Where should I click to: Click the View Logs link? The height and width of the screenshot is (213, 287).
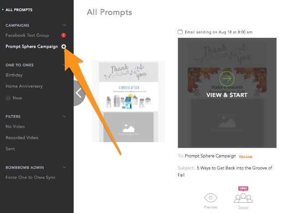pos(245,156)
